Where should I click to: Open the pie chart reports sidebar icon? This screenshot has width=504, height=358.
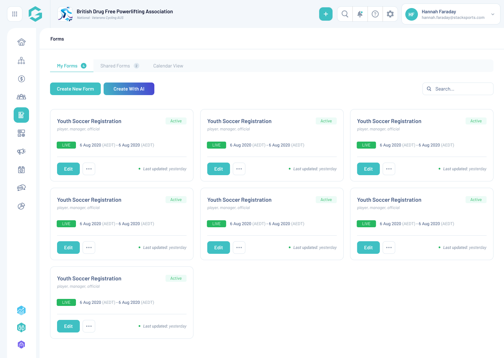click(21, 206)
